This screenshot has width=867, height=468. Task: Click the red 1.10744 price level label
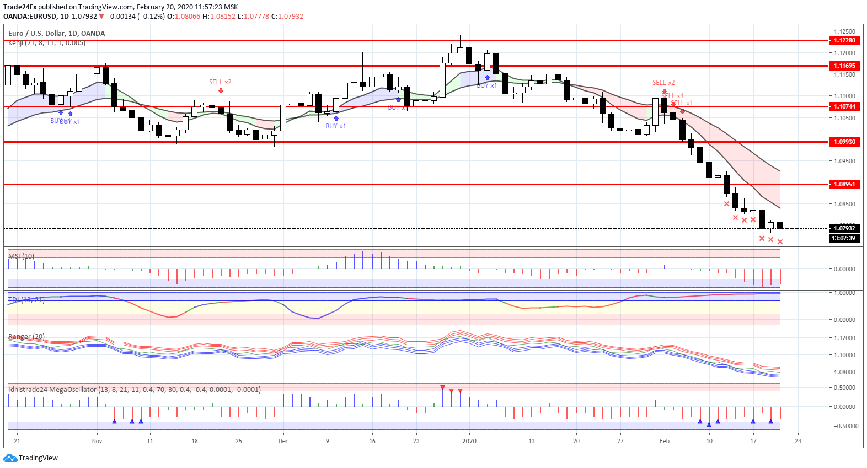point(844,106)
